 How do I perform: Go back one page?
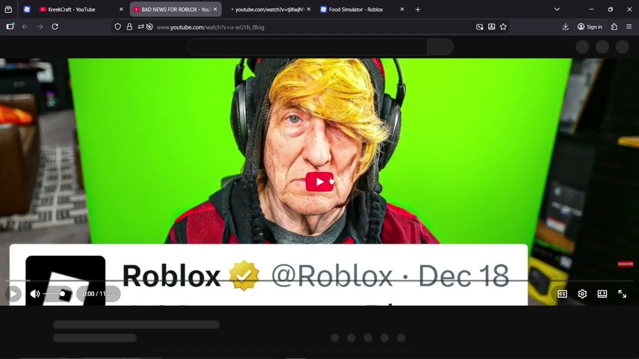25,27
